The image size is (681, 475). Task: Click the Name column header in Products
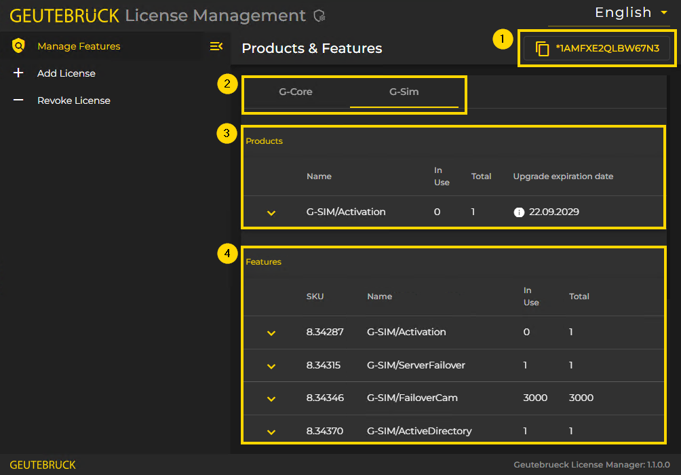click(319, 176)
